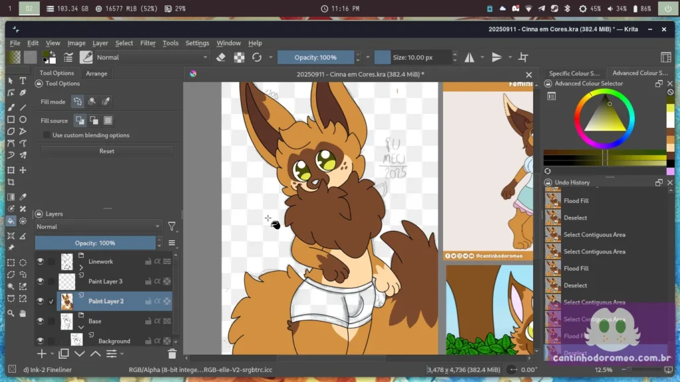This screenshot has width=680, height=382.
Task: Activate the Pan hand tool
Action: 23,313
